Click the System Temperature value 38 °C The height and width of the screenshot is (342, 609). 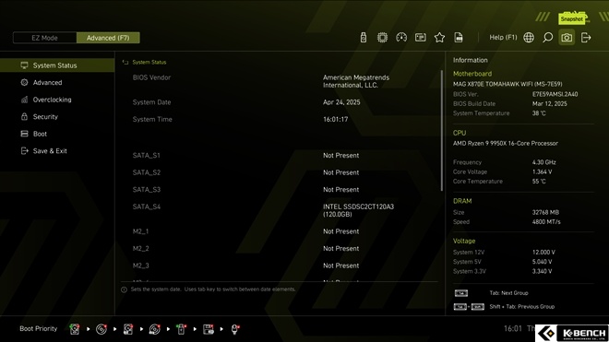pyautogui.click(x=539, y=113)
